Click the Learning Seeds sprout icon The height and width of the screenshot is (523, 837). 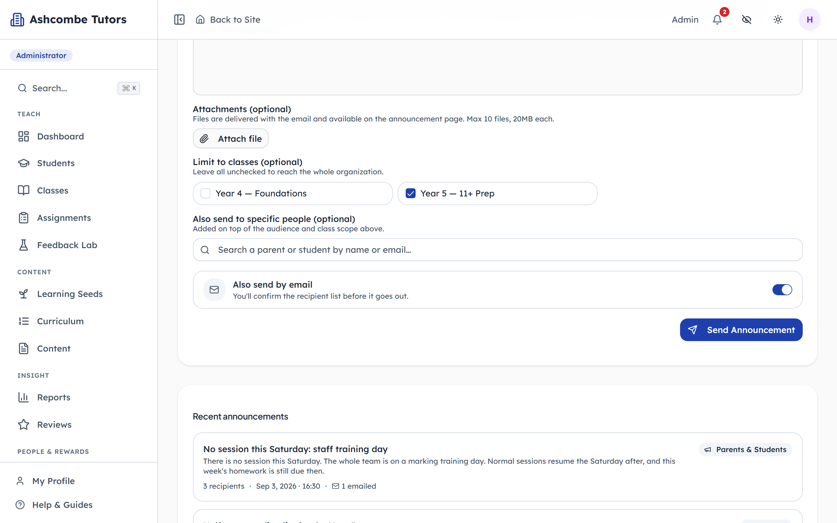(x=24, y=294)
